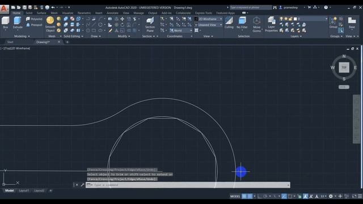Switch to the Start file tab
Screen dimensions: 363x204
pos(10,42)
